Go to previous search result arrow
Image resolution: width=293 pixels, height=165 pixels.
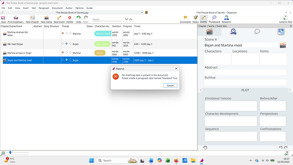click(131, 19)
